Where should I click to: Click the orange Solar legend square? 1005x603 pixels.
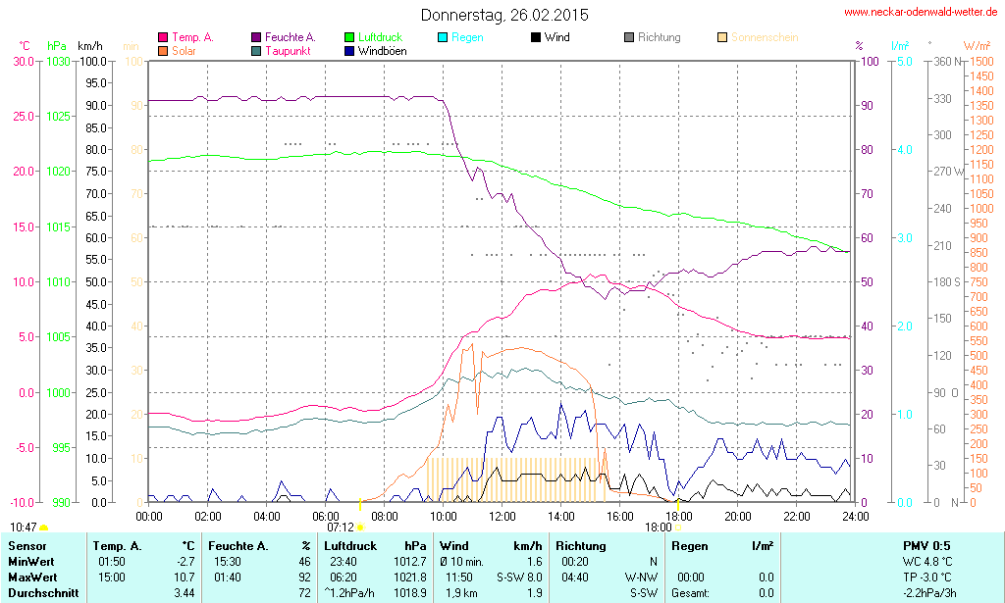click(x=163, y=51)
